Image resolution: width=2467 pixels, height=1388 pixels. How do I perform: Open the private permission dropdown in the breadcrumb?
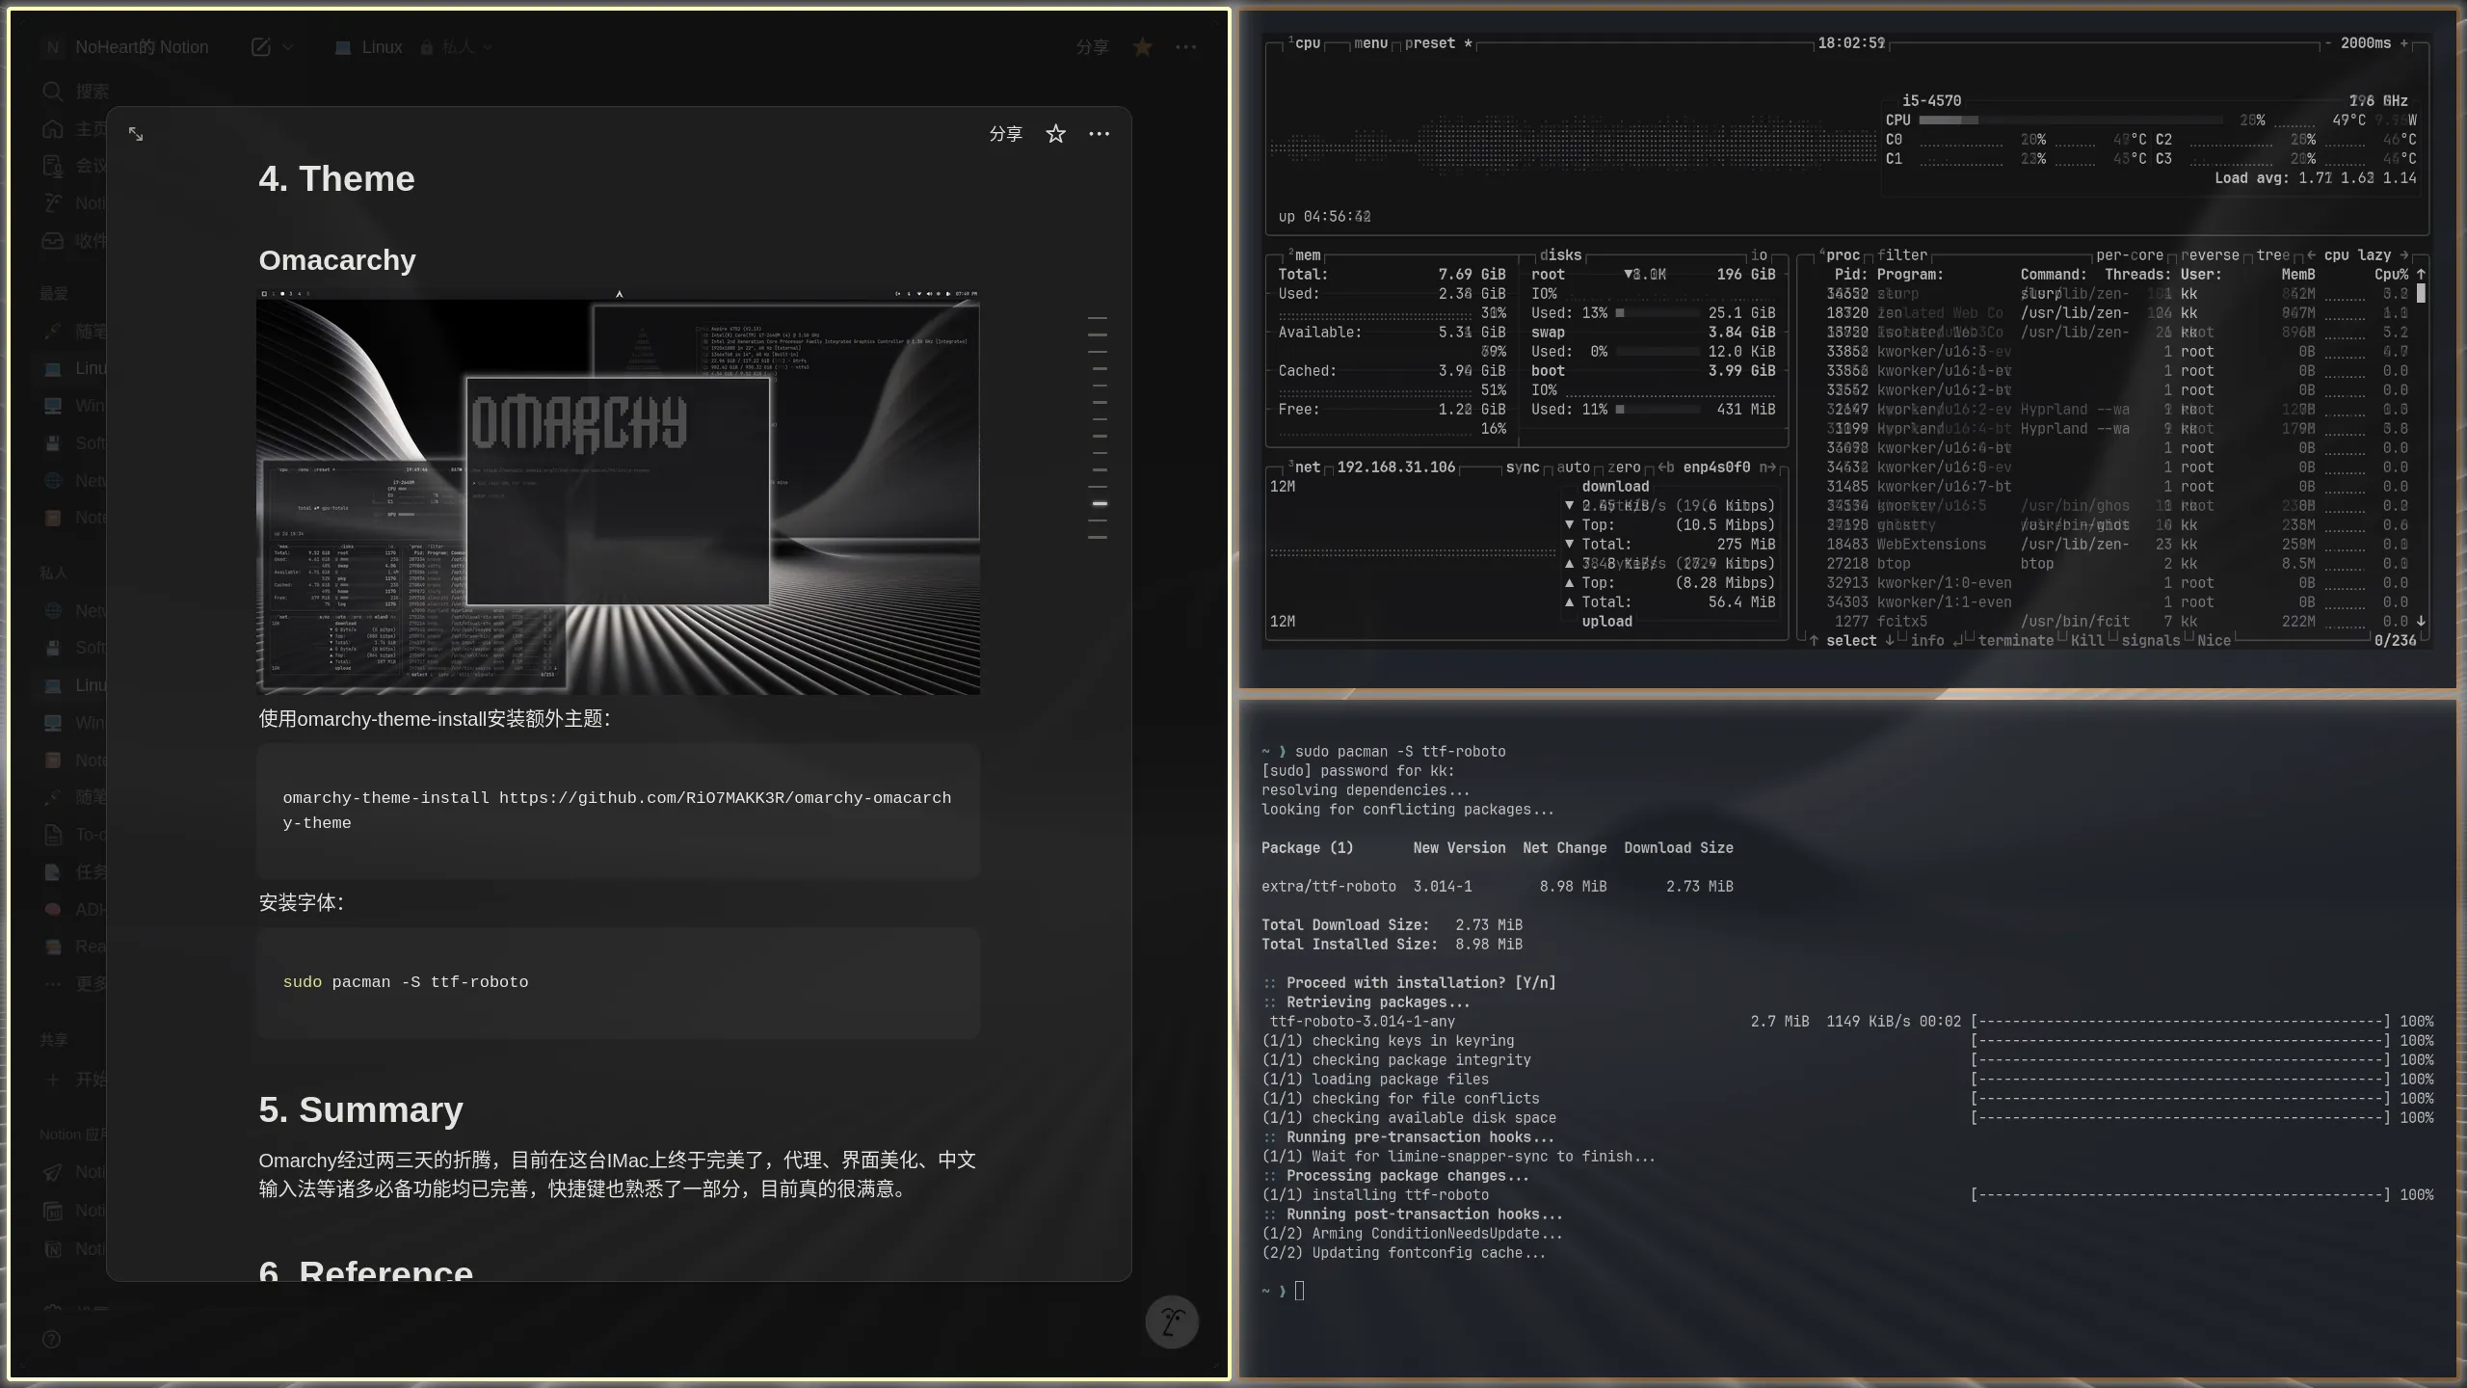coord(456,47)
